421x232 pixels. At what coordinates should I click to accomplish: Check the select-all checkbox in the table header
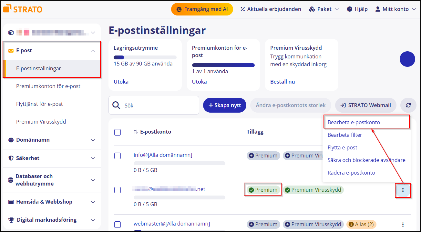click(x=118, y=132)
